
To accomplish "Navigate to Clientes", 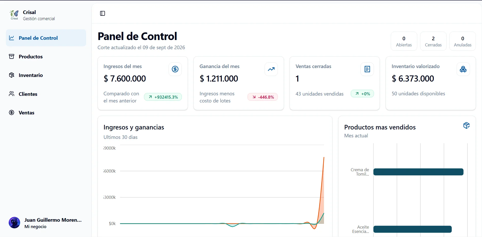I will (46, 94).
